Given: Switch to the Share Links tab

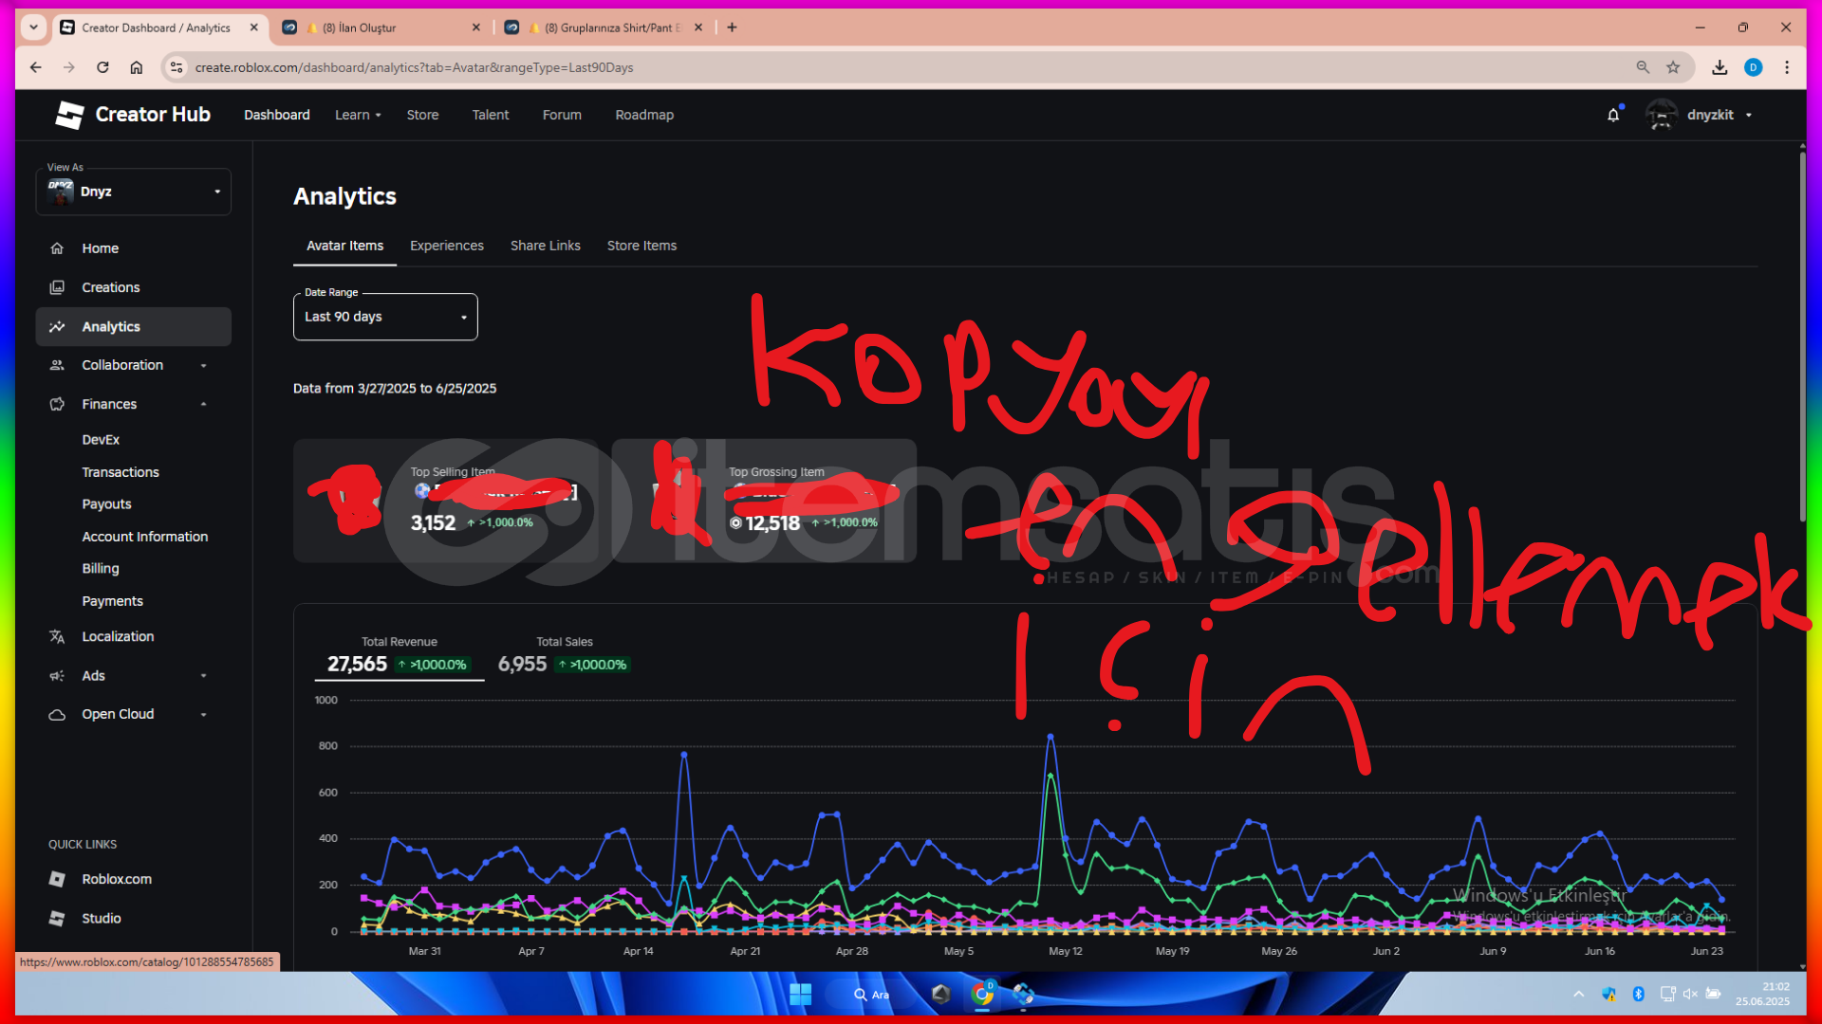Looking at the screenshot, I should (546, 246).
